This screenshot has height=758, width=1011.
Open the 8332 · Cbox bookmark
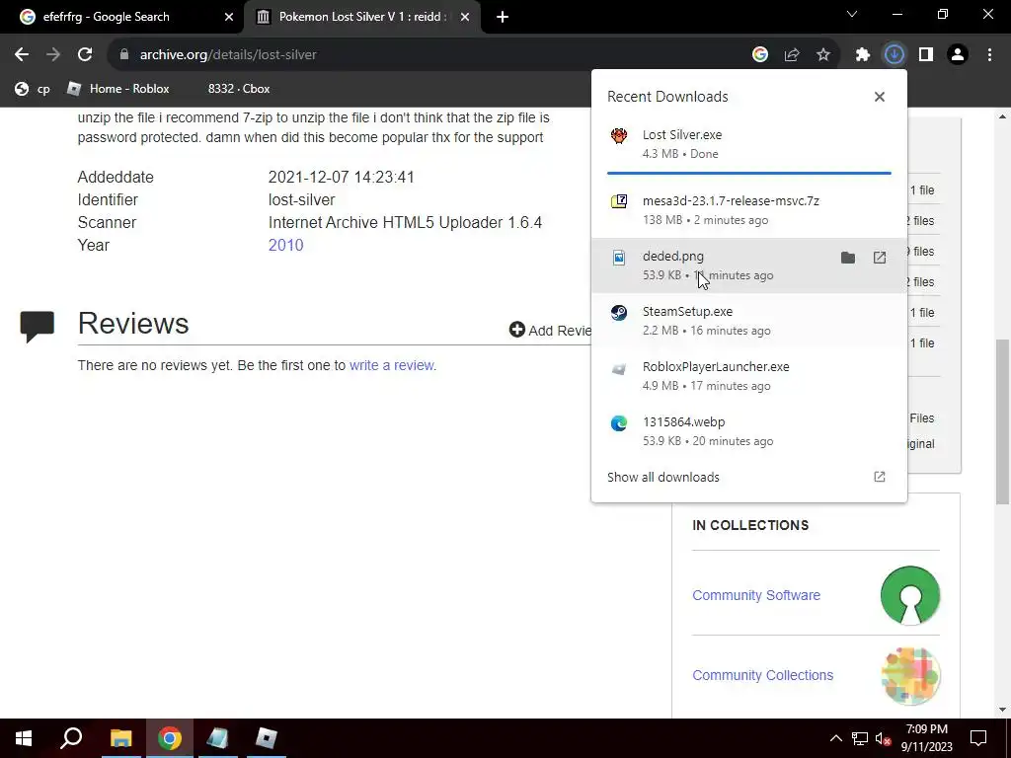click(x=239, y=89)
